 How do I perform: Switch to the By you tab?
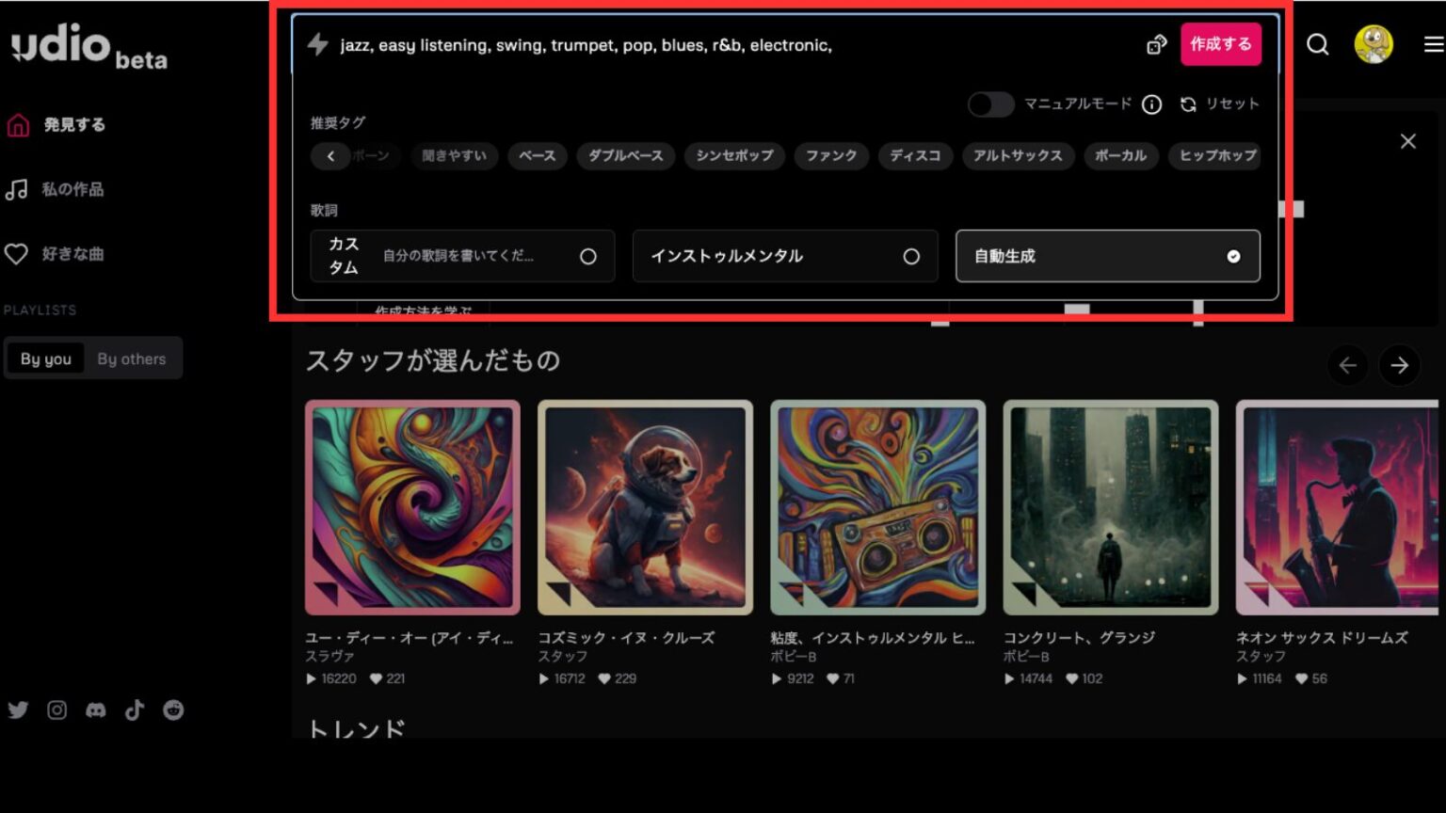tap(45, 358)
